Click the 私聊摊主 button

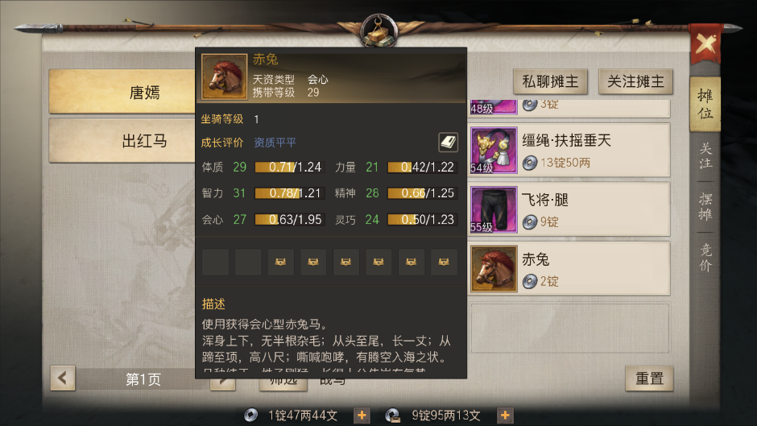pos(550,81)
